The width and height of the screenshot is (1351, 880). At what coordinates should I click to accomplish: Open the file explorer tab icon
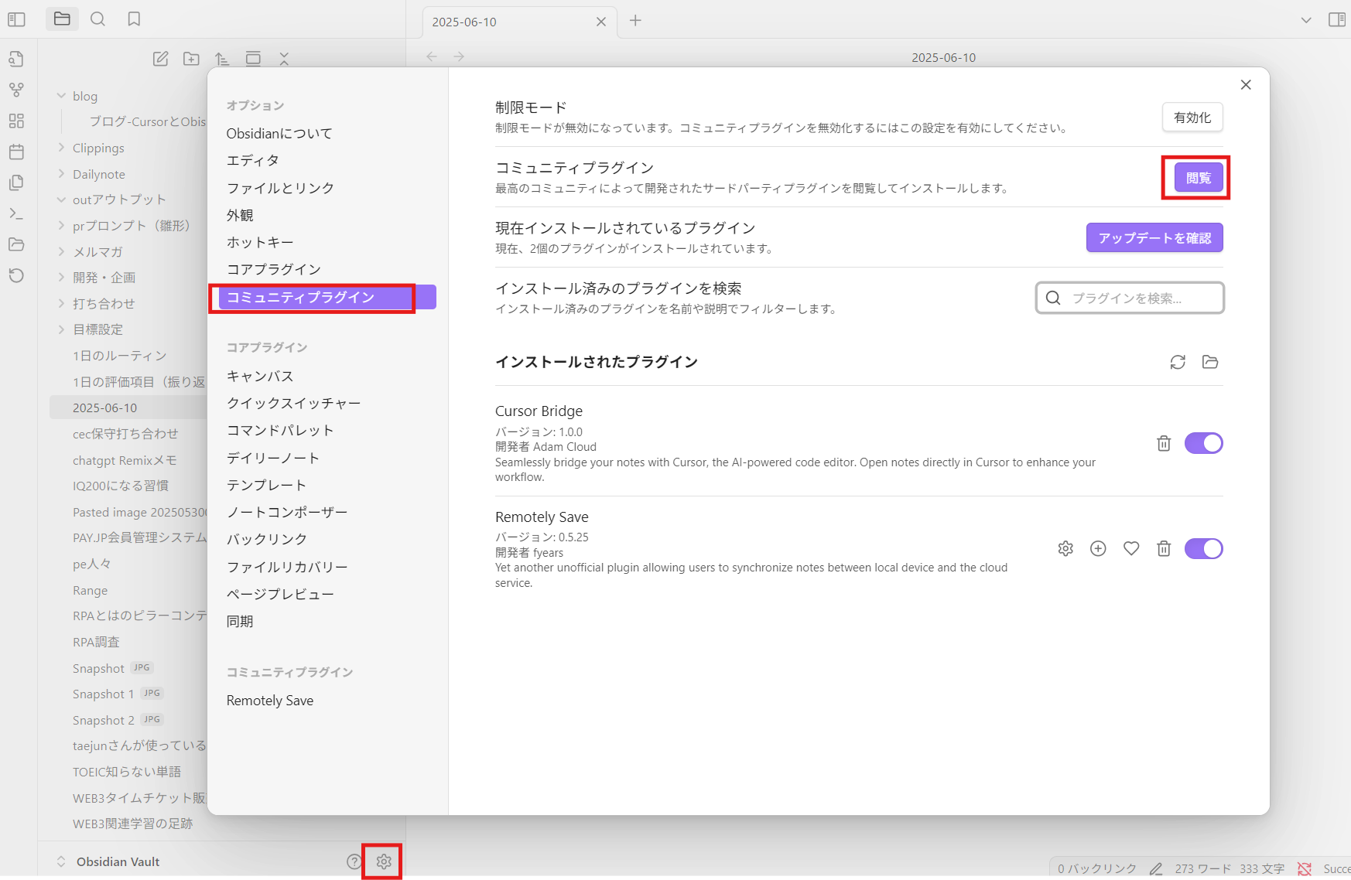(62, 19)
